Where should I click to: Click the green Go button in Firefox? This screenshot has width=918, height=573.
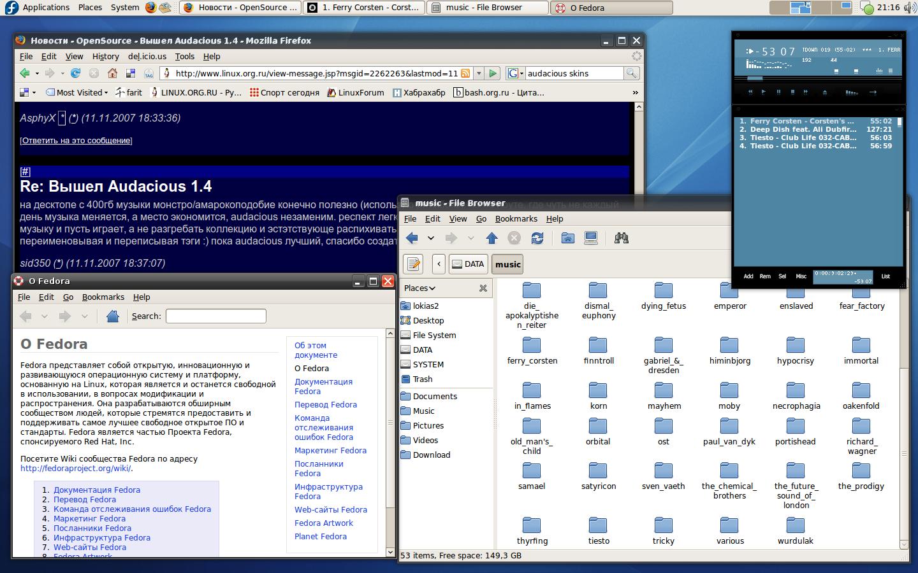click(493, 73)
